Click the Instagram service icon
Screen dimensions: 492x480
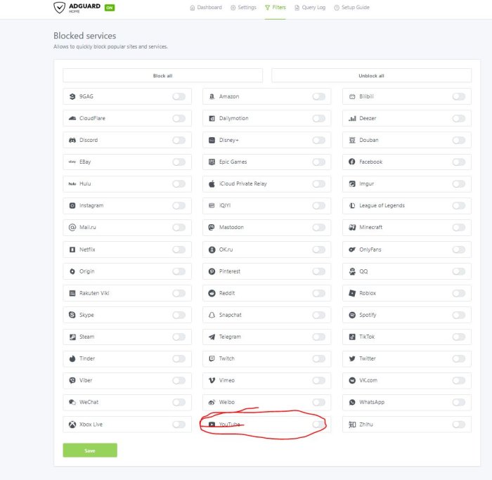(x=72, y=205)
